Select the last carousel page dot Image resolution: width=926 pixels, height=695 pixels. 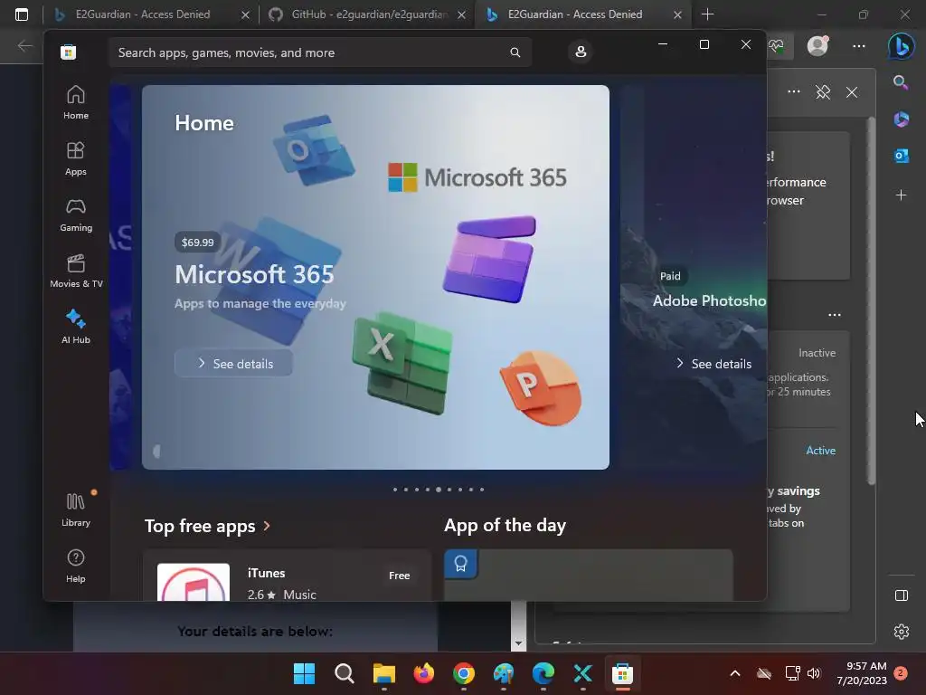tap(482, 490)
